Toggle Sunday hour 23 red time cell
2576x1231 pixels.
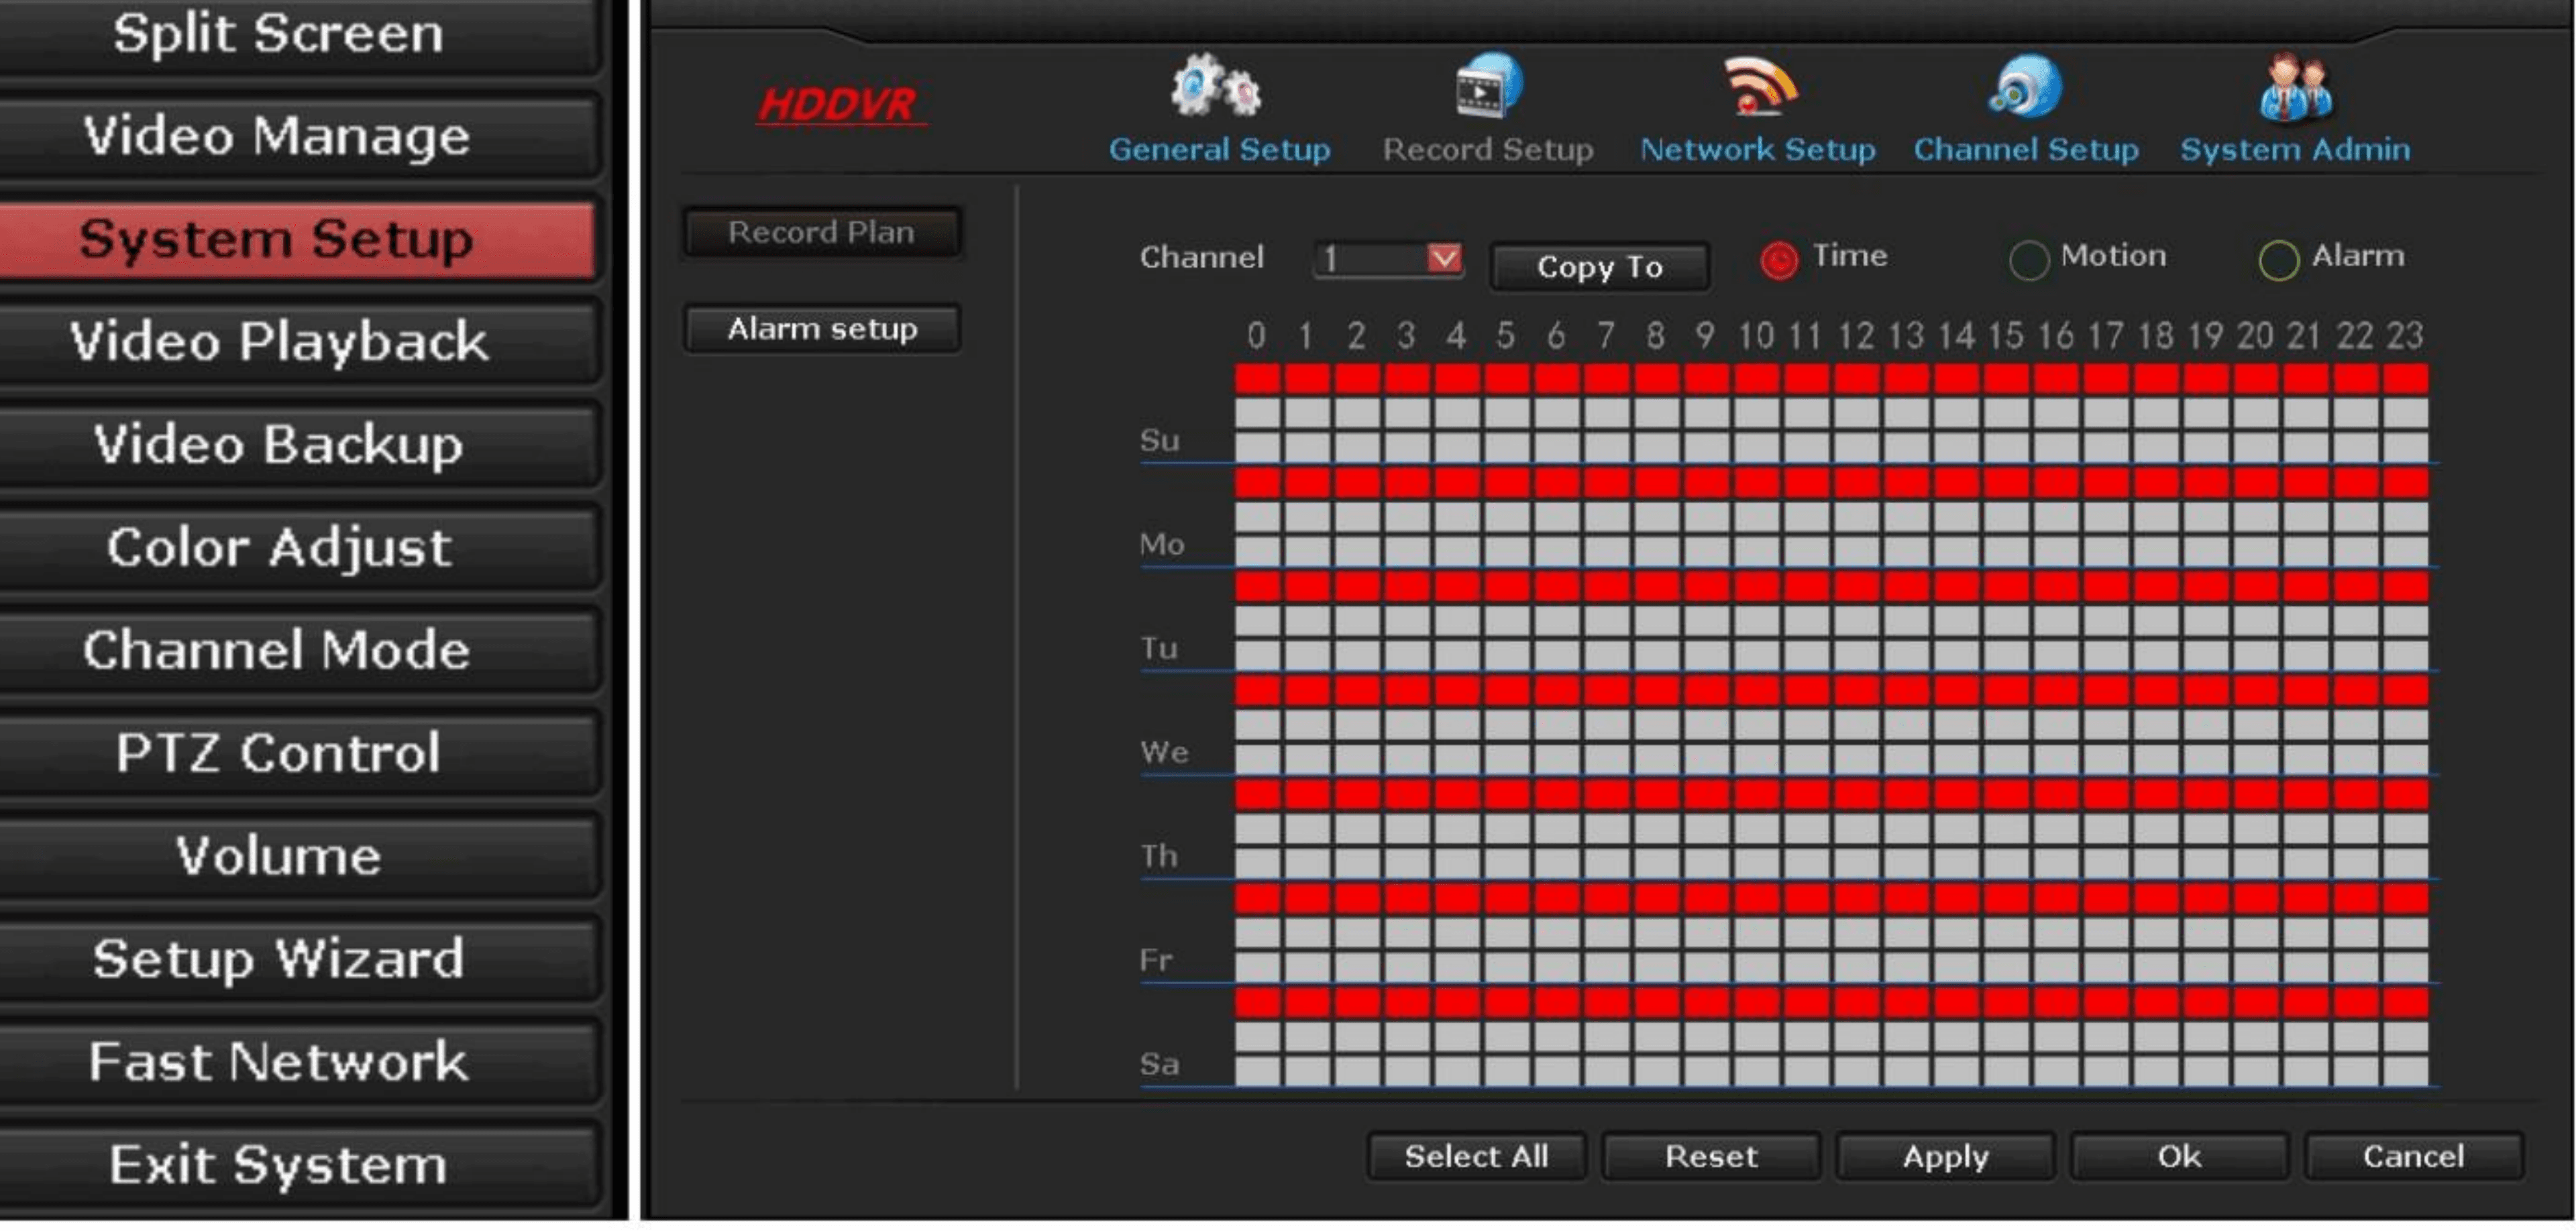(2405, 379)
